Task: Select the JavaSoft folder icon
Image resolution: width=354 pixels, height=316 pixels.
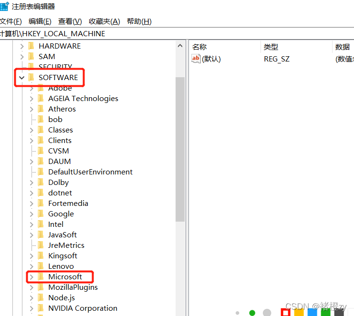Action: [x=41, y=235]
